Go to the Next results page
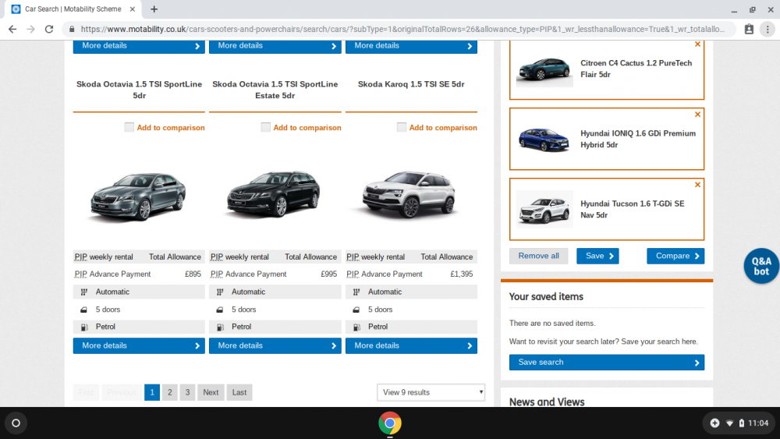Image resolution: width=780 pixels, height=439 pixels. pyautogui.click(x=211, y=392)
